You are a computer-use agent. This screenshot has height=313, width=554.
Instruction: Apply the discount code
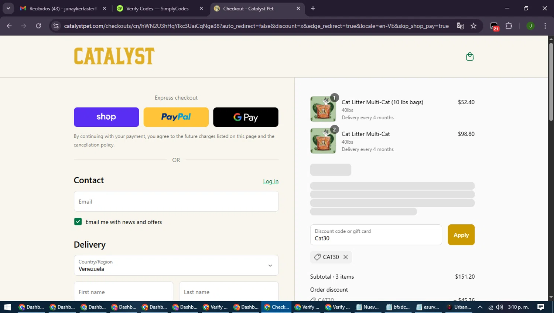(x=461, y=235)
